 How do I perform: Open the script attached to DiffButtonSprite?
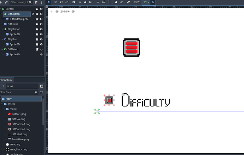[37, 19]
